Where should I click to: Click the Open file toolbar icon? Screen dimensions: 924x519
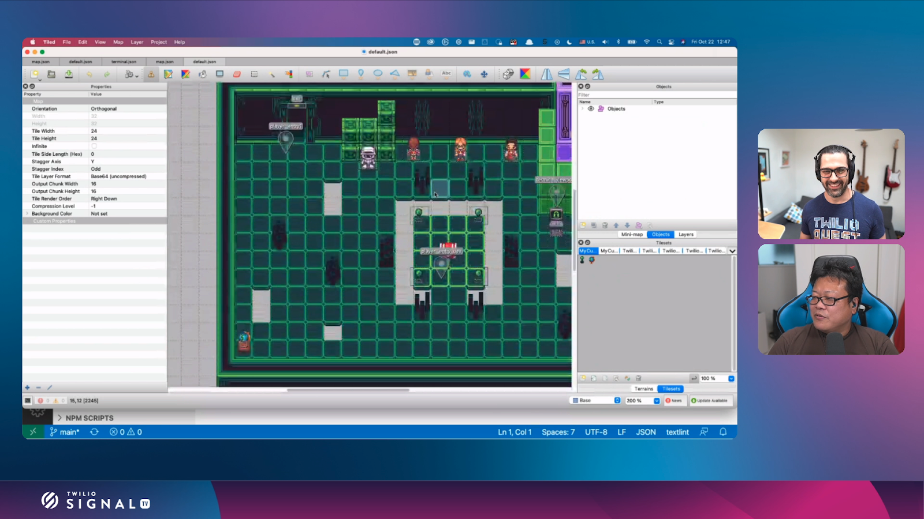point(51,74)
